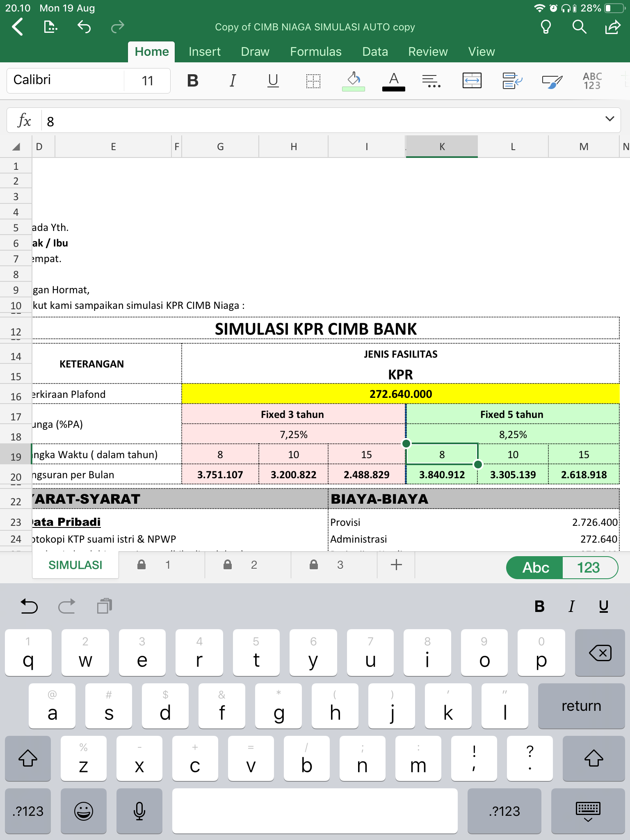The image size is (630, 840).
Task: Share the workbook
Action: (x=613, y=27)
